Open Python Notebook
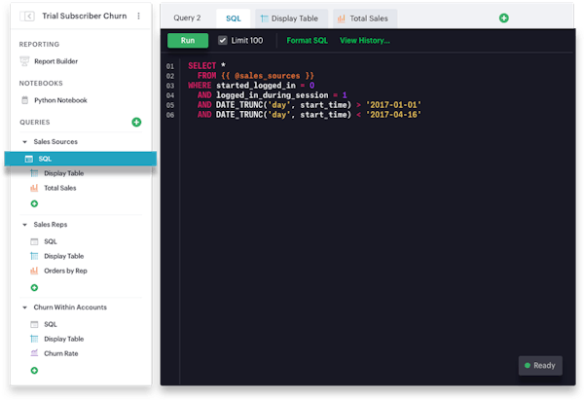 (x=60, y=100)
